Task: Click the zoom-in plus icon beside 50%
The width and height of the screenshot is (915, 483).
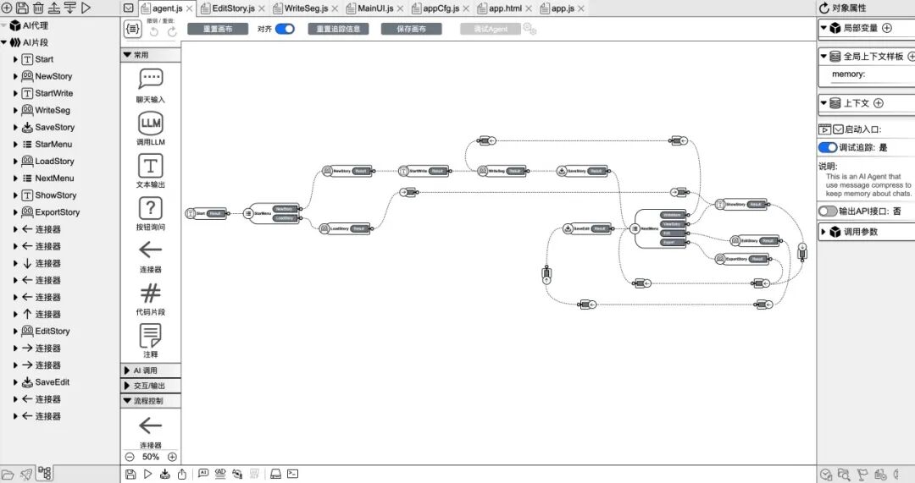Action: (172, 458)
